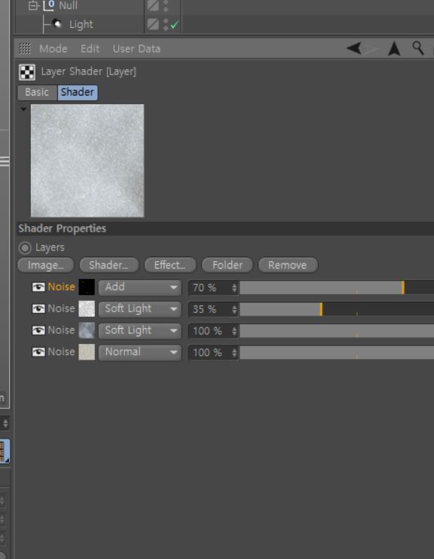Click the green checkmark on Light
Image resolution: width=434 pixels, height=559 pixels.
pyautogui.click(x=175, y=25)
